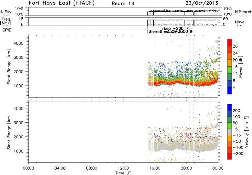Image resolution: width=252 pixels, height=175 pixels.
Task: Click the velocity colorbar red segment below -200
Action: (x=230, y=156)
